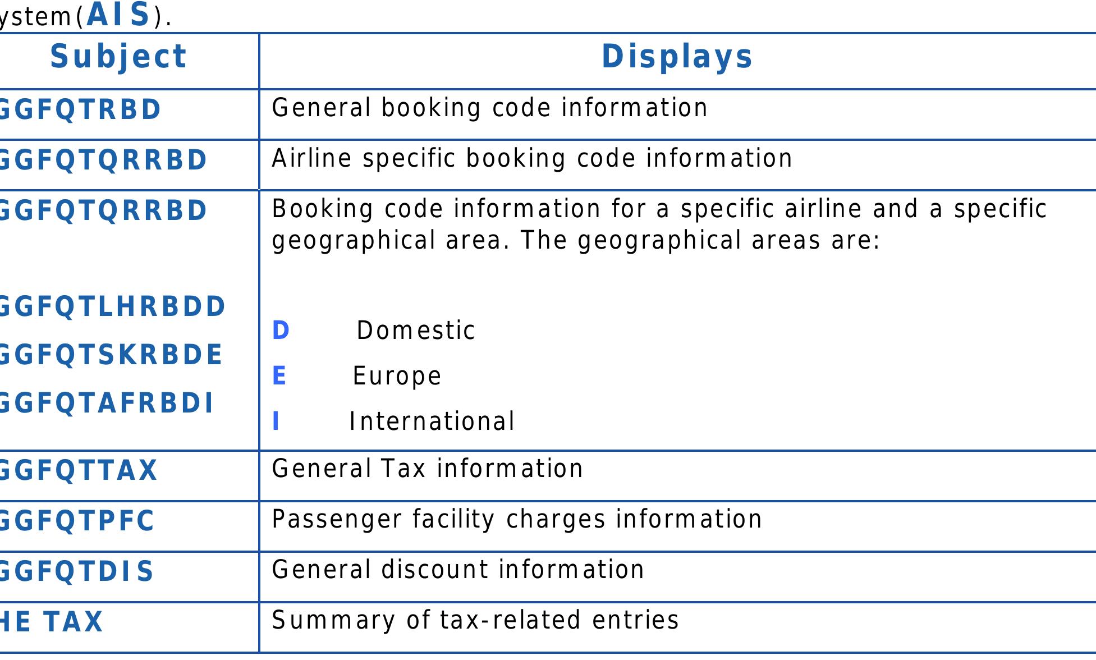Viewport: 1096px width, 660px height.
Task: Open the GGFQTDIS subject entry
Action: click(76, 571)
